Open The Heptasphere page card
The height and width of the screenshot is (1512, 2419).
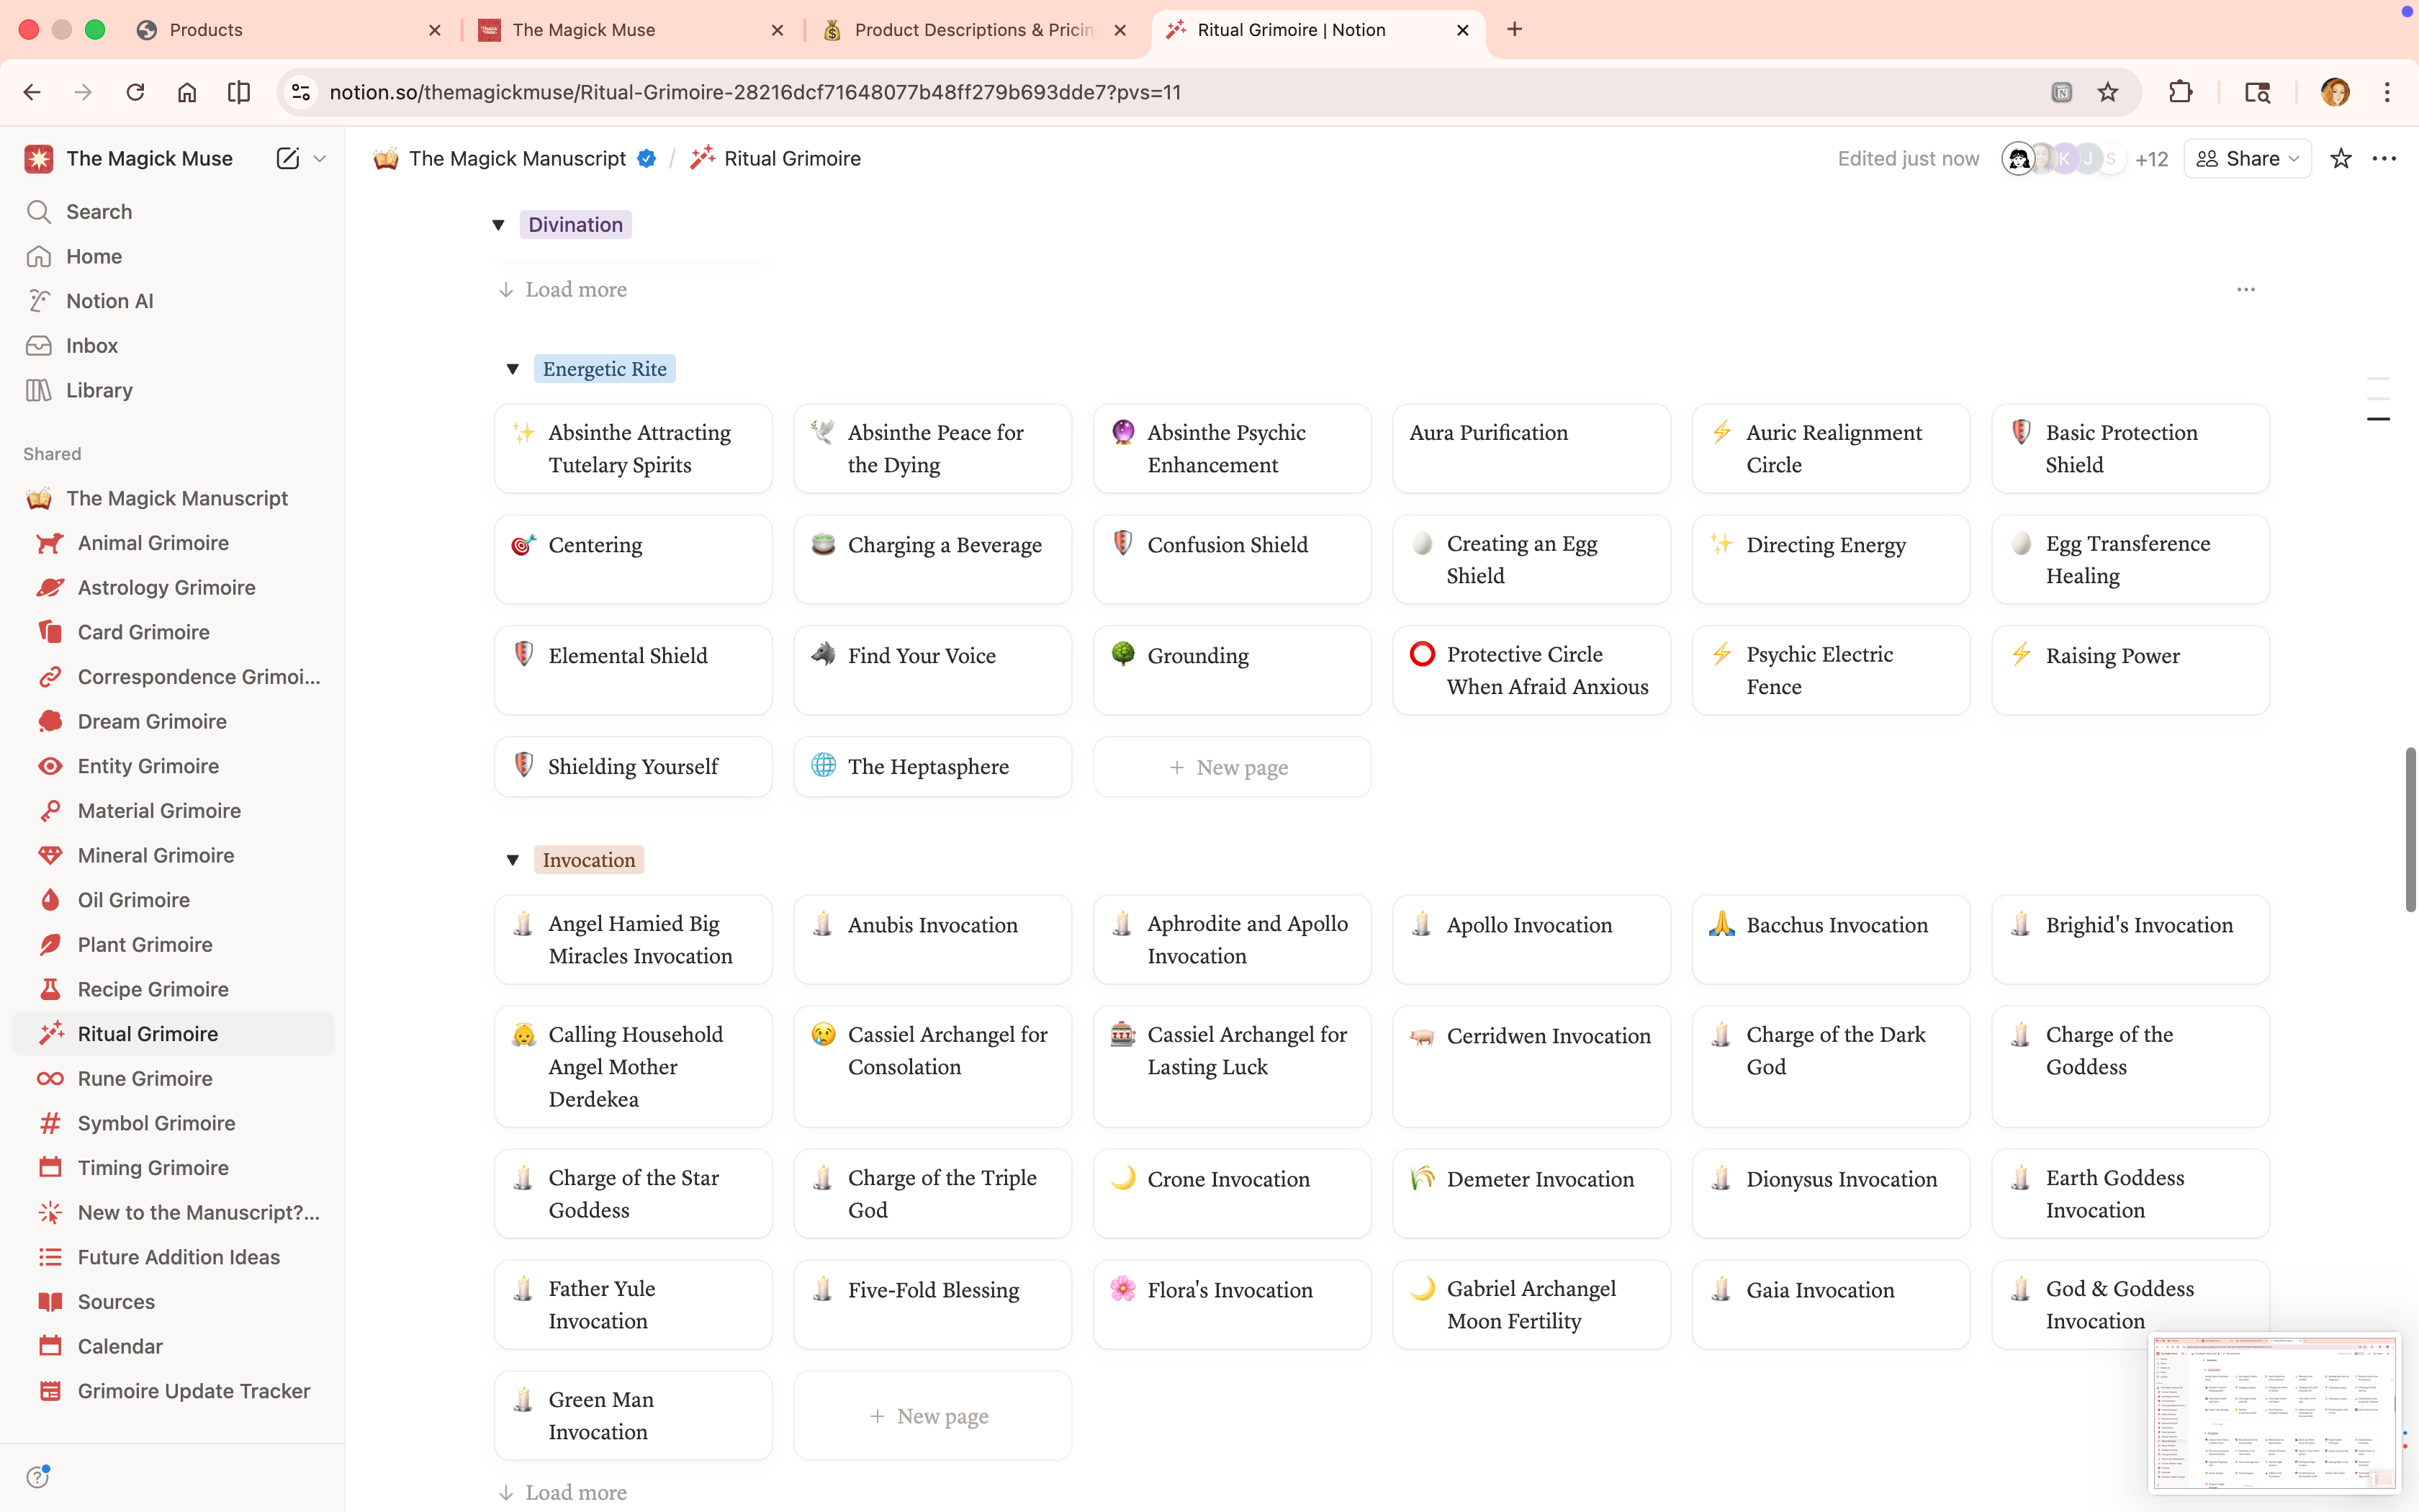point(932,767)
